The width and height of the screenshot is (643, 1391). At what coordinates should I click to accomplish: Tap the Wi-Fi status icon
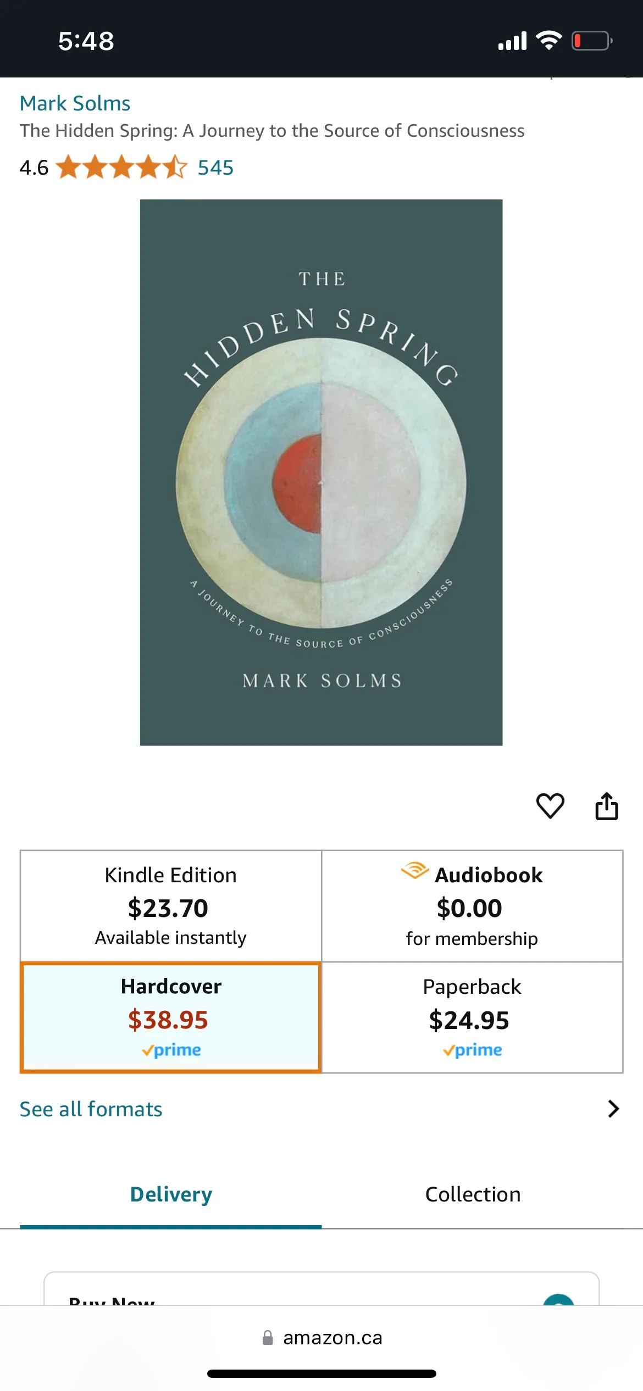coord(548,41)
